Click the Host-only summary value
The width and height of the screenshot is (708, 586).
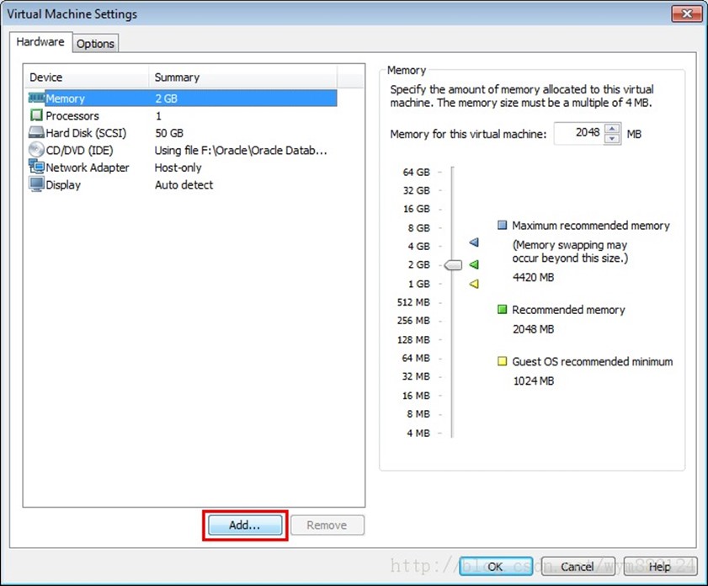coord(178,168)
